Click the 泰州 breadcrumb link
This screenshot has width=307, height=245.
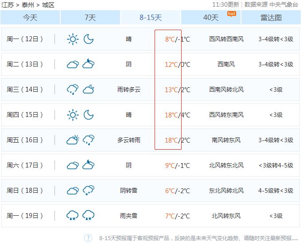27,5
